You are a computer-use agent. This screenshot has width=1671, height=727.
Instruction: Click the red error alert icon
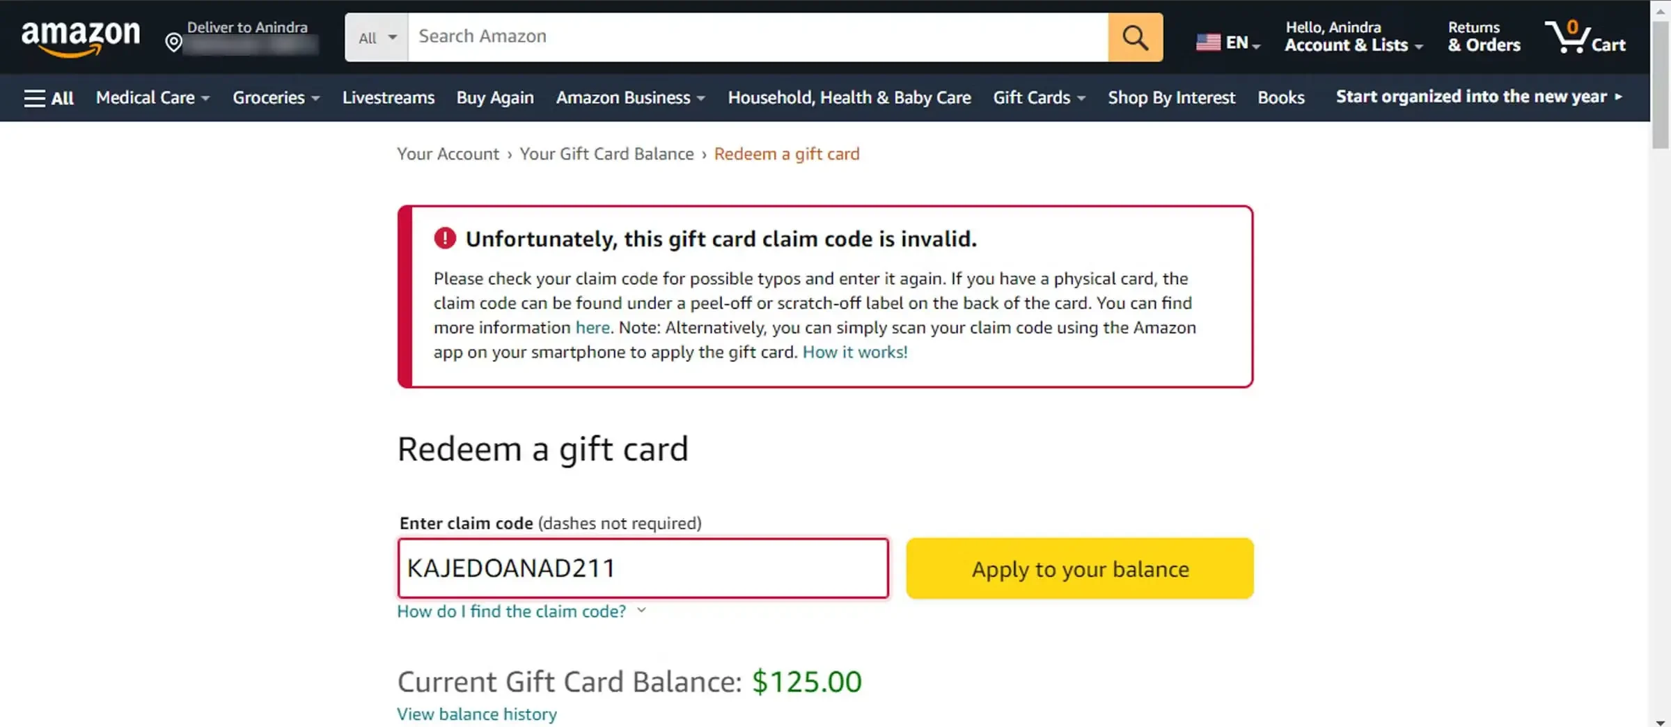445,239
